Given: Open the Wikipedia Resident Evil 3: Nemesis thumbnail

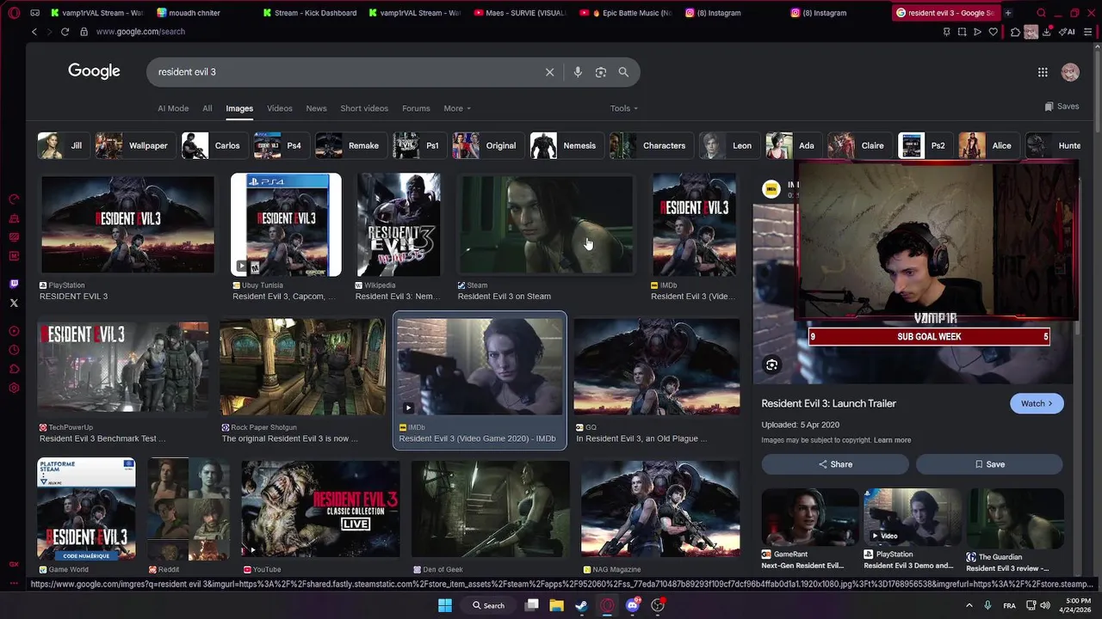Looking at the screenshot, I should [x=399, y=225].
